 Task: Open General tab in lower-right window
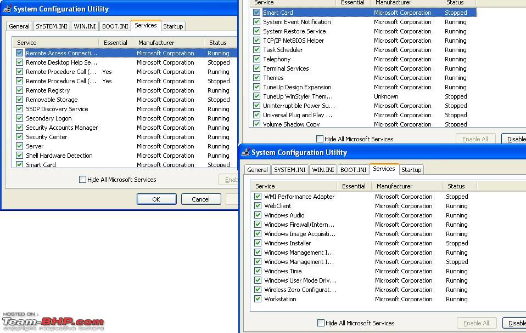click(x=258, y=170)
